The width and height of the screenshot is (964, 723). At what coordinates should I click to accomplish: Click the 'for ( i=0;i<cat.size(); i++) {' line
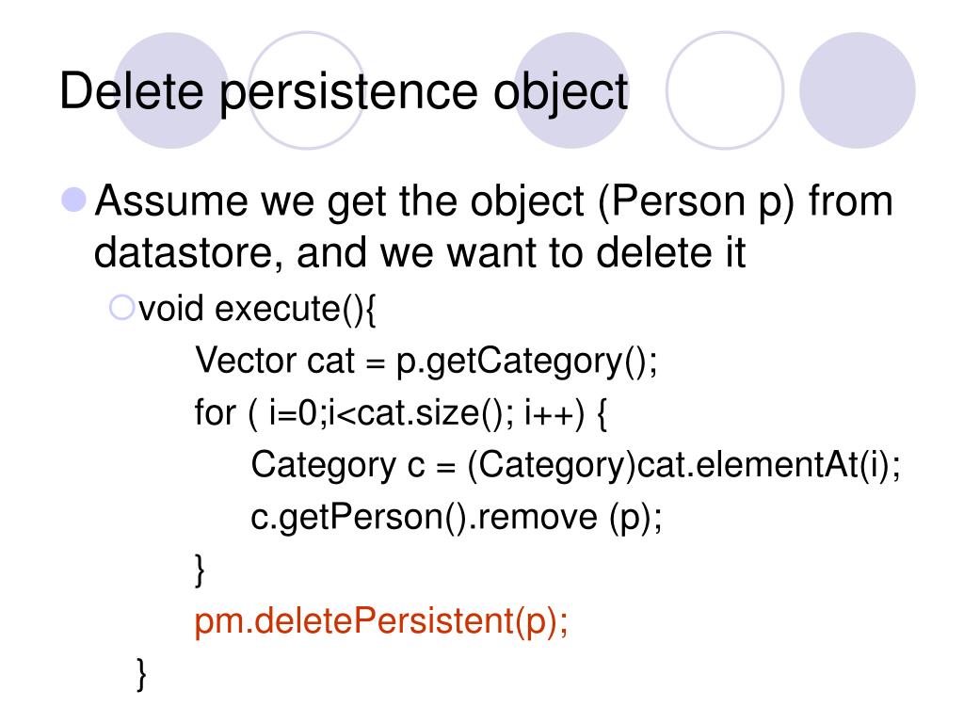(x=401, y=412)
